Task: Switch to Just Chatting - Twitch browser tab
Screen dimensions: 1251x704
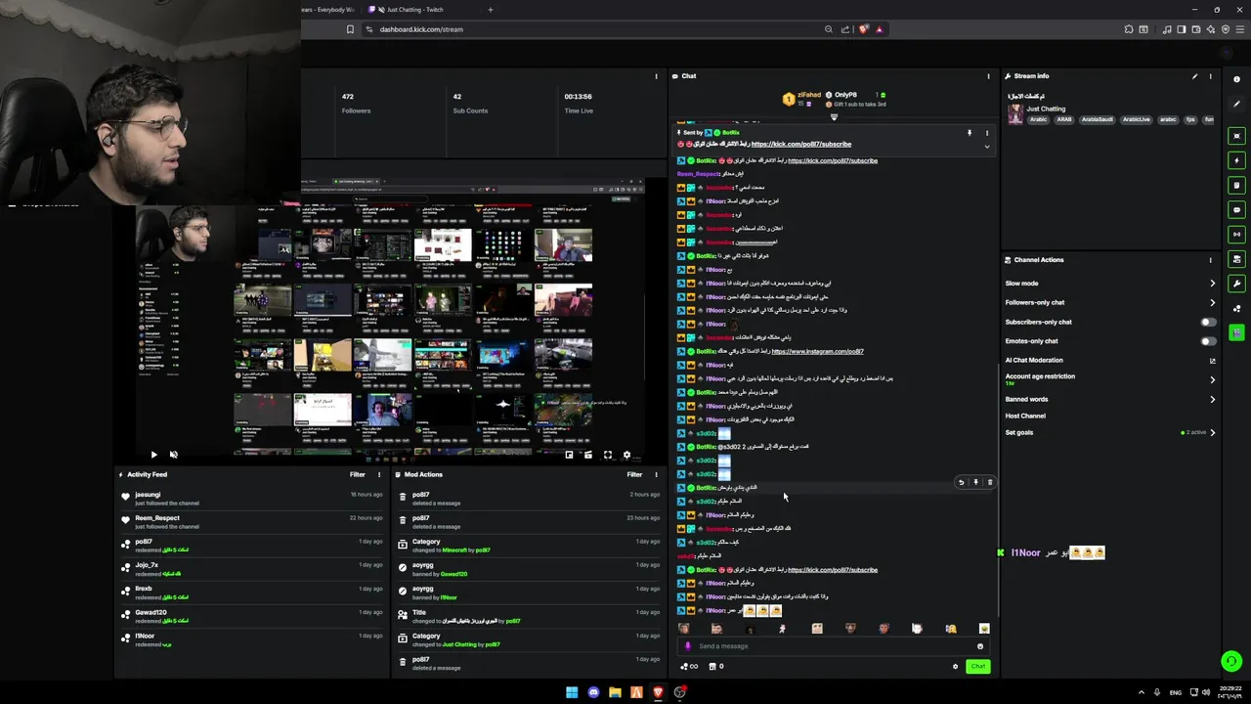Action: pyautogui.click(x=415, y=10)
